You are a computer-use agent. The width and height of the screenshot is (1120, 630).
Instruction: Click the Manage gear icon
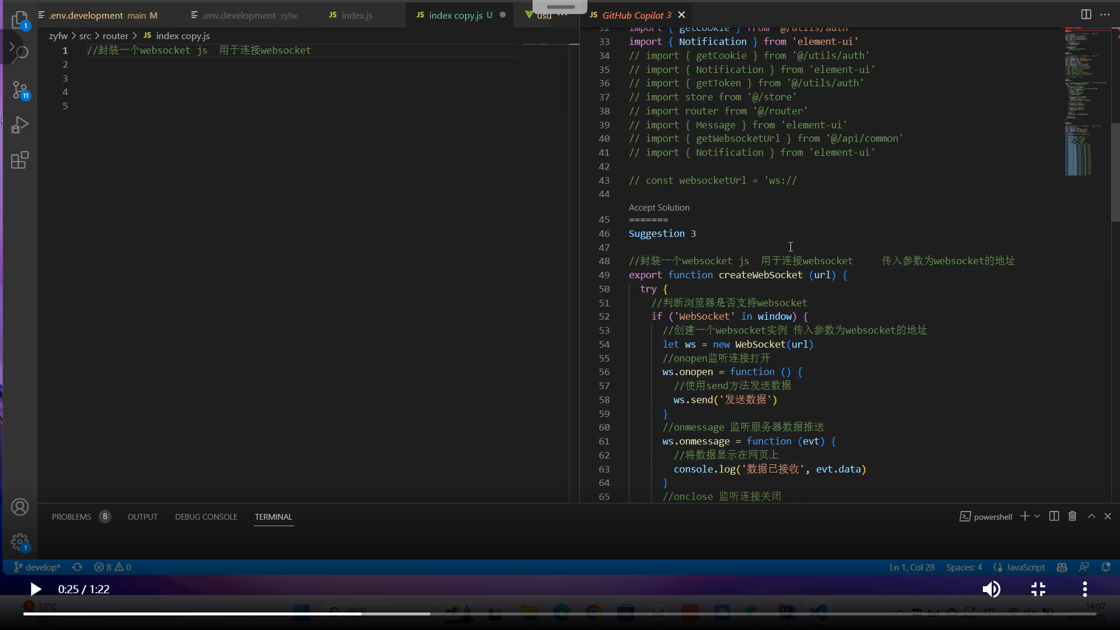point(19,542)
